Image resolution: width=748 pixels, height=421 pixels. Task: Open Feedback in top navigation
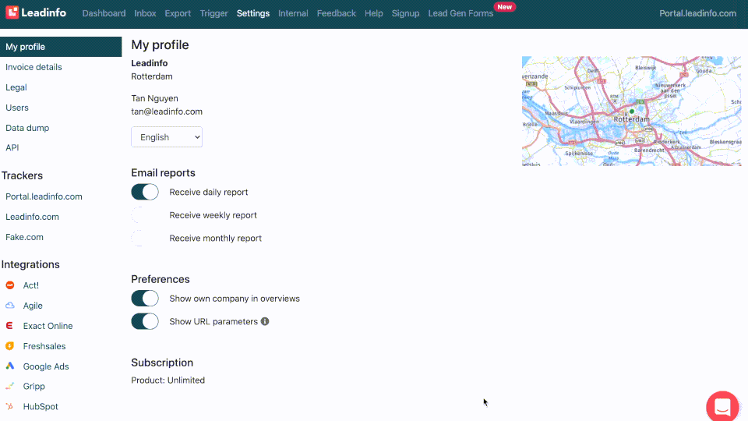337,13
